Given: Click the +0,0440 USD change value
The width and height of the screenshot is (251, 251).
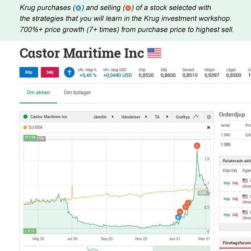Looking at the screenshot, I should (118, 75).
